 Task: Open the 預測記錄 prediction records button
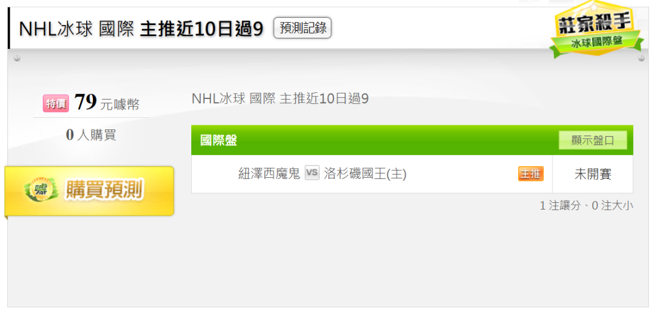[302, 28]
